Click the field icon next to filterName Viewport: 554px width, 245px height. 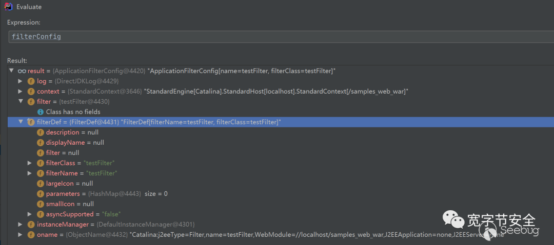click(x=41, y=173)
